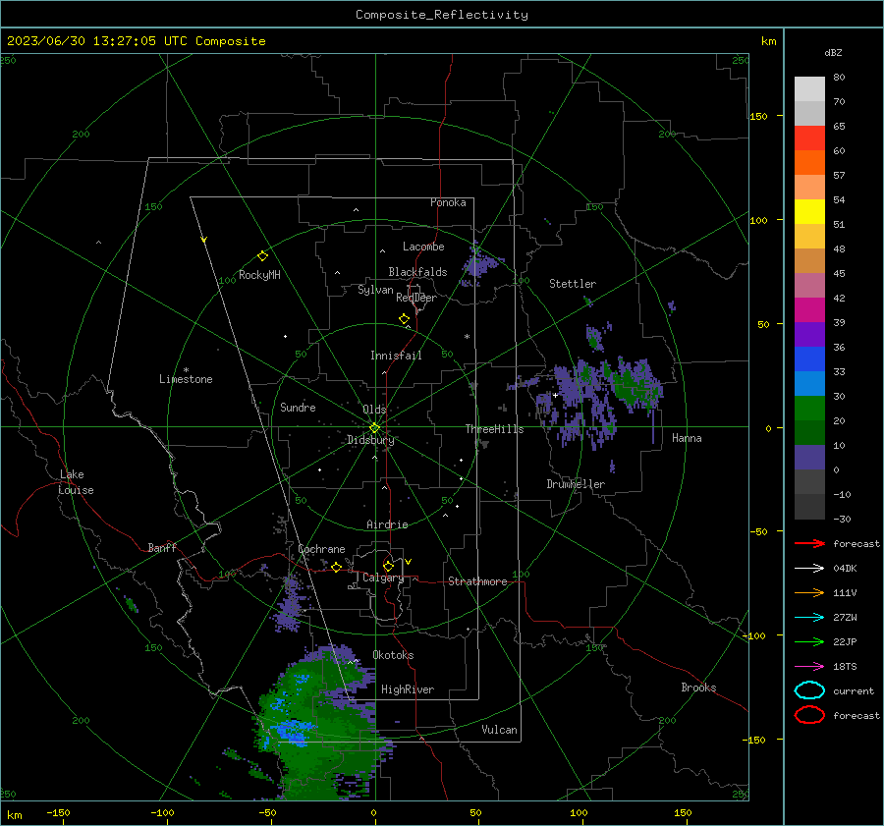Click the Sundre town label
The height and width of the screenshot is (826, 884).
(298, 407)
